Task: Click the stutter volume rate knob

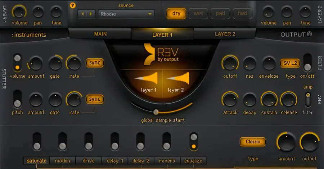Action: pyautogui.click(x=74, y=63)
